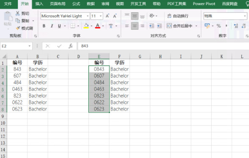Open clipboard (剪贴板) dialog launcher
The height and width of the screenshot is (158, 249).
click(x=36, y=36)
